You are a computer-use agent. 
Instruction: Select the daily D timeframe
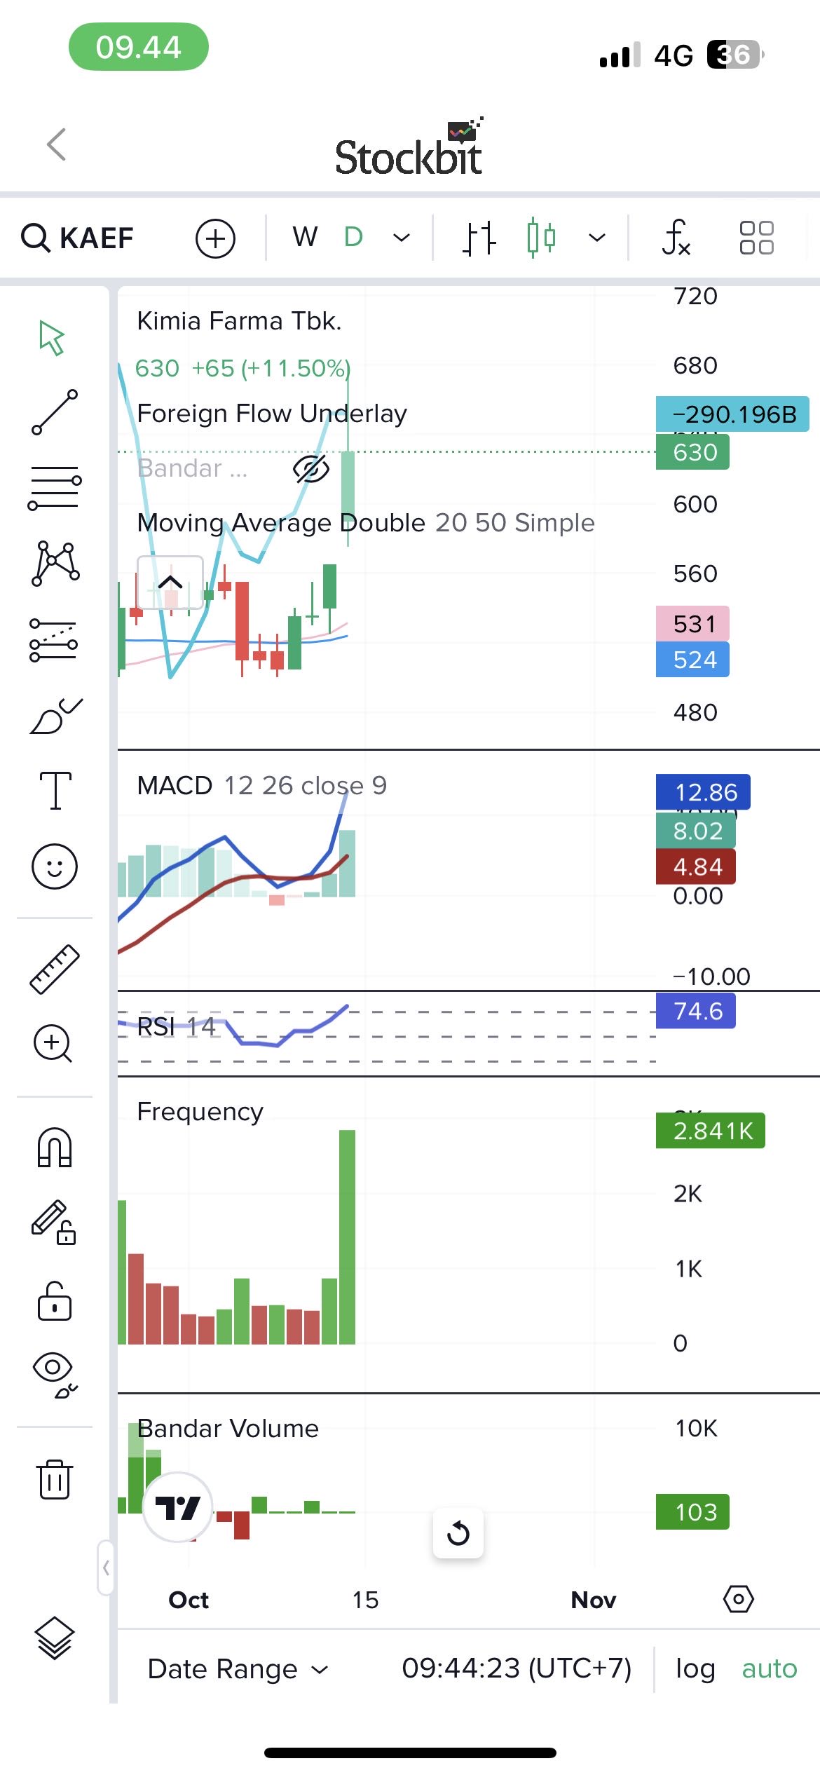coord(353,238)
